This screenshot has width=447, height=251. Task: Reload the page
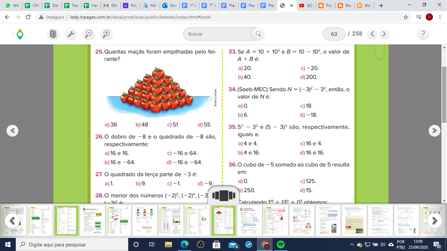pyautogui.click(x=28, y=17)
